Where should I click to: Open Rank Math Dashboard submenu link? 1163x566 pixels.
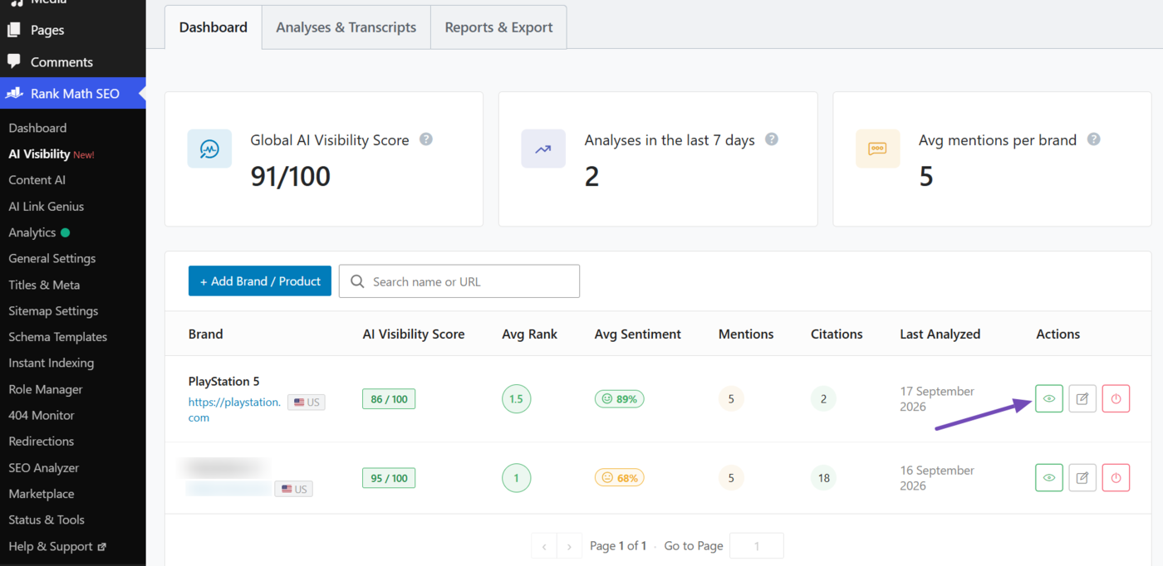coord(37,128)
